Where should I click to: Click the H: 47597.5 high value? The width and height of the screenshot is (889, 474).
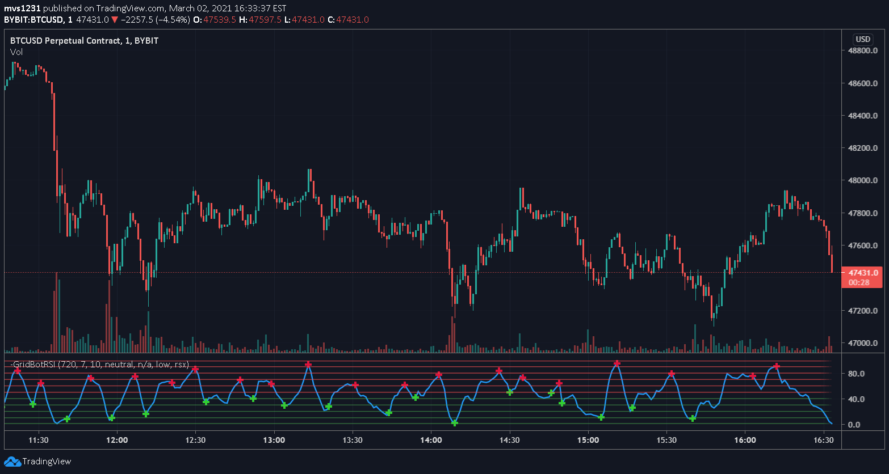[x=260, y=20]
